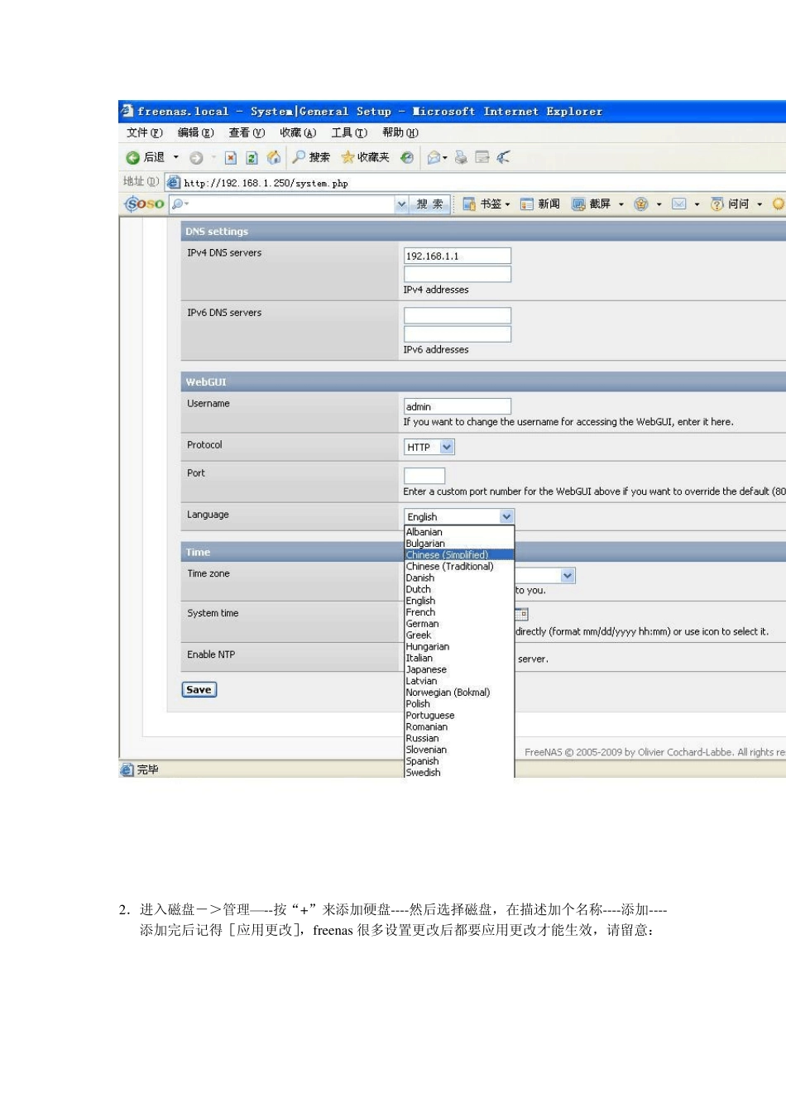Viewport: 786px width, 1112px height.
Task: Choose French from the language list
Action: pos(459,612)
